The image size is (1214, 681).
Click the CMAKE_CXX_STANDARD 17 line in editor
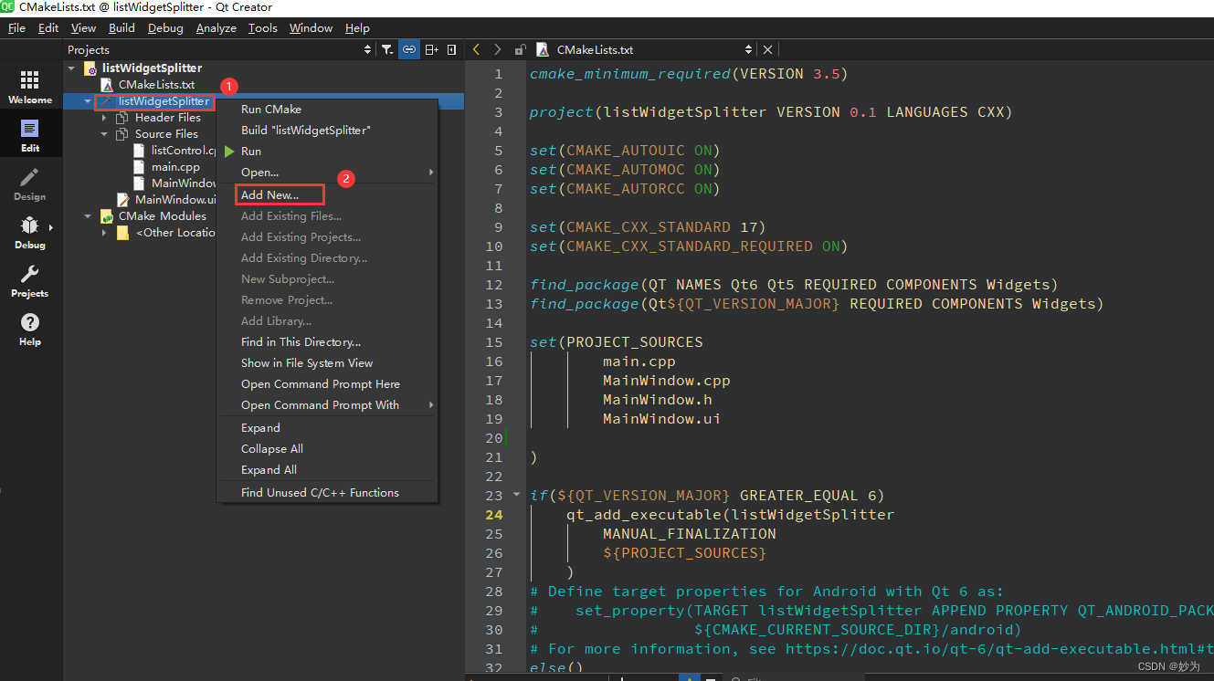pos(648,227)
